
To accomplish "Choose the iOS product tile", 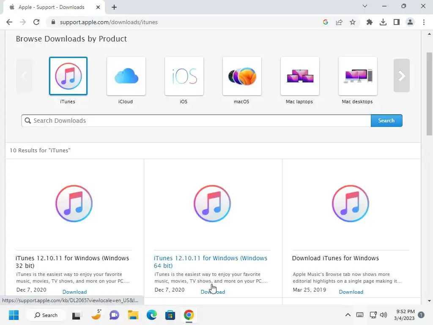I will pos(184,76).
